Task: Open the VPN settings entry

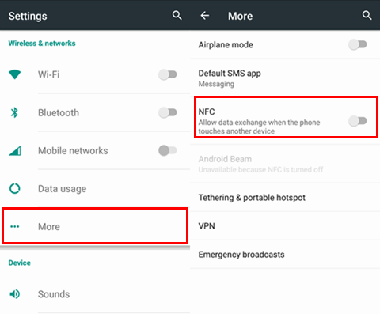Action: tap(285, 226)
